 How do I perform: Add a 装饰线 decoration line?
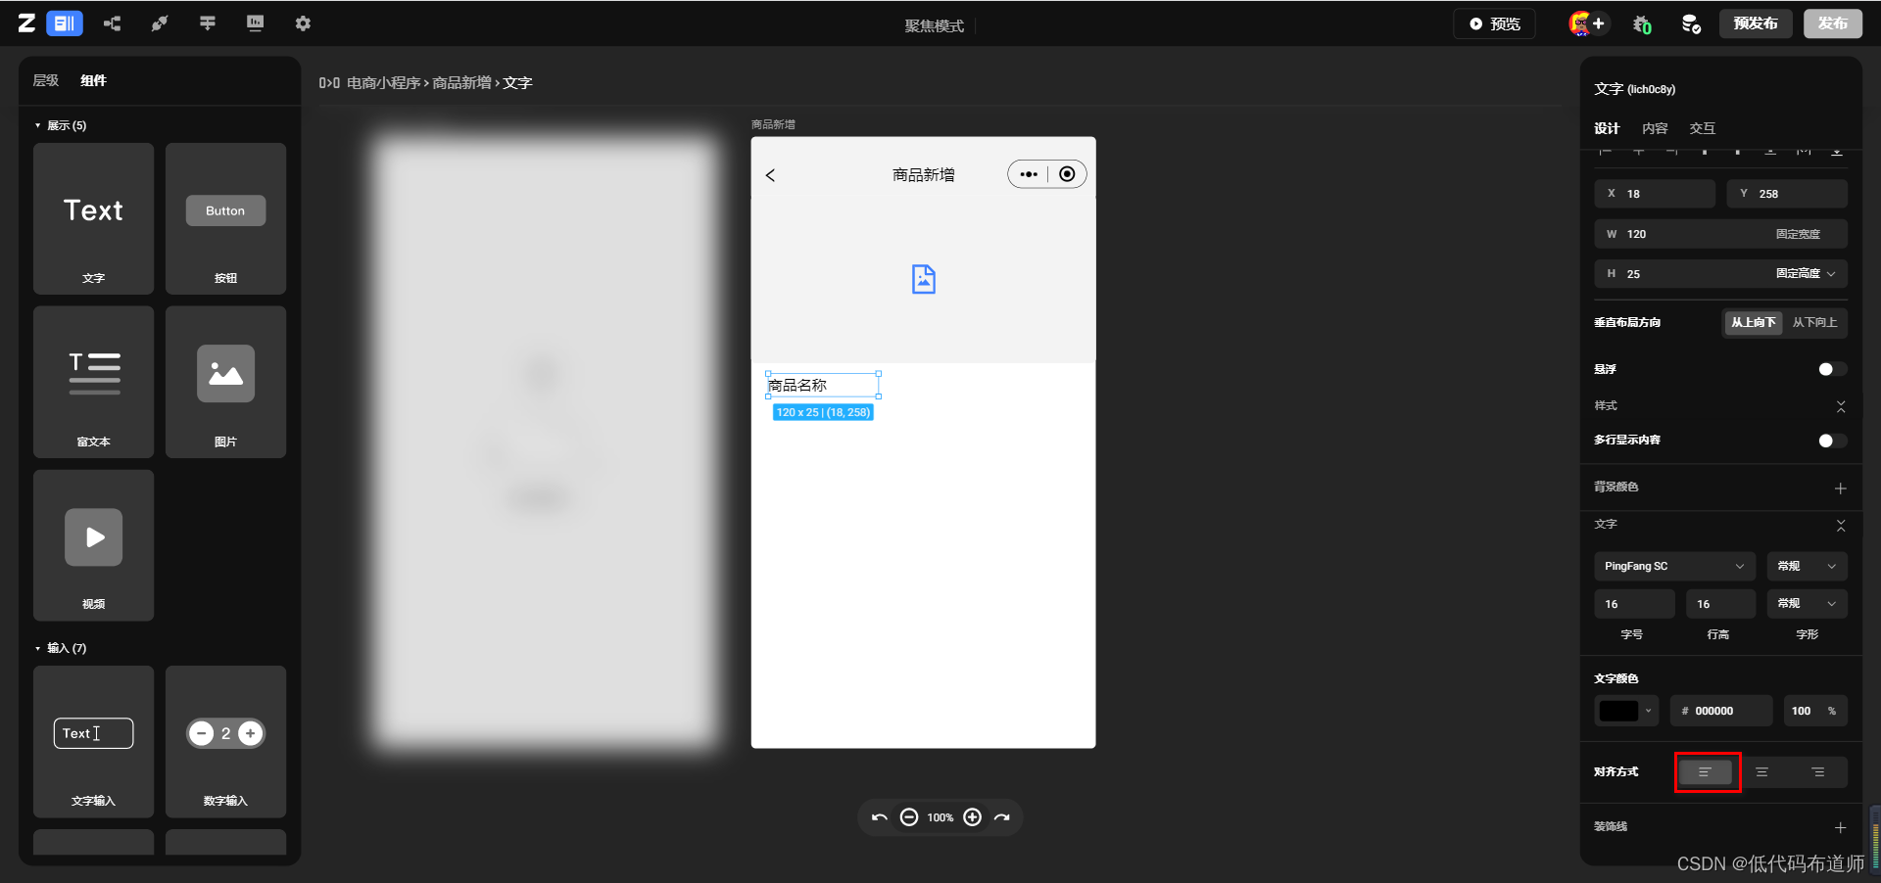click(1840, 827)
